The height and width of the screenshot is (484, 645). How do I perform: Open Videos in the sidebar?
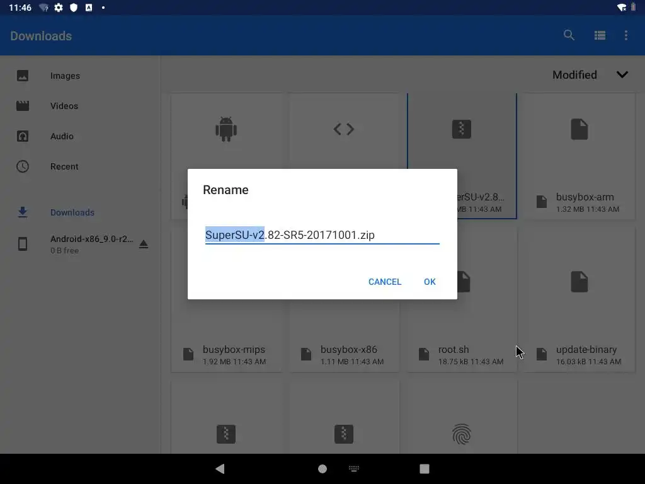[80, 106]
